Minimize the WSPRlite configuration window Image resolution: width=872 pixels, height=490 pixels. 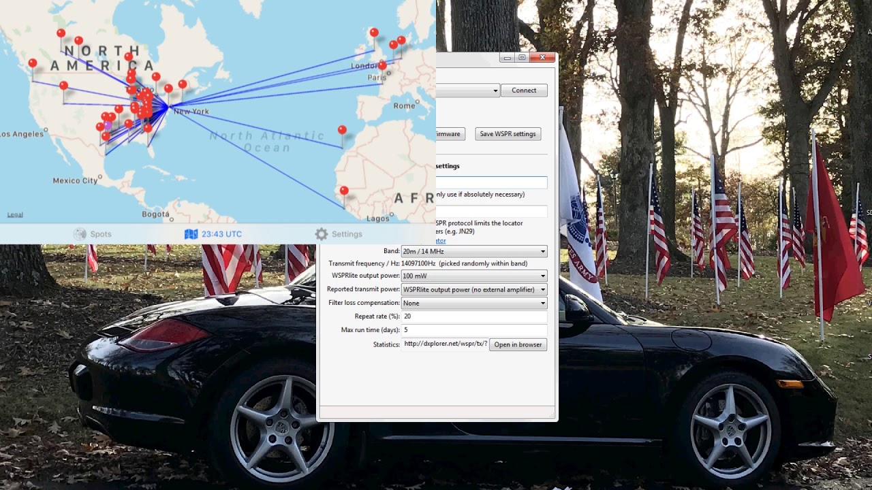coord(507,58)
